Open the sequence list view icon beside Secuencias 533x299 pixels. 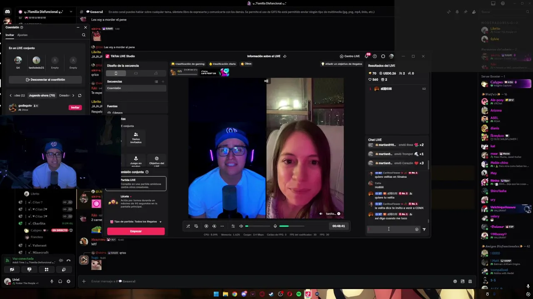(157, 81)
